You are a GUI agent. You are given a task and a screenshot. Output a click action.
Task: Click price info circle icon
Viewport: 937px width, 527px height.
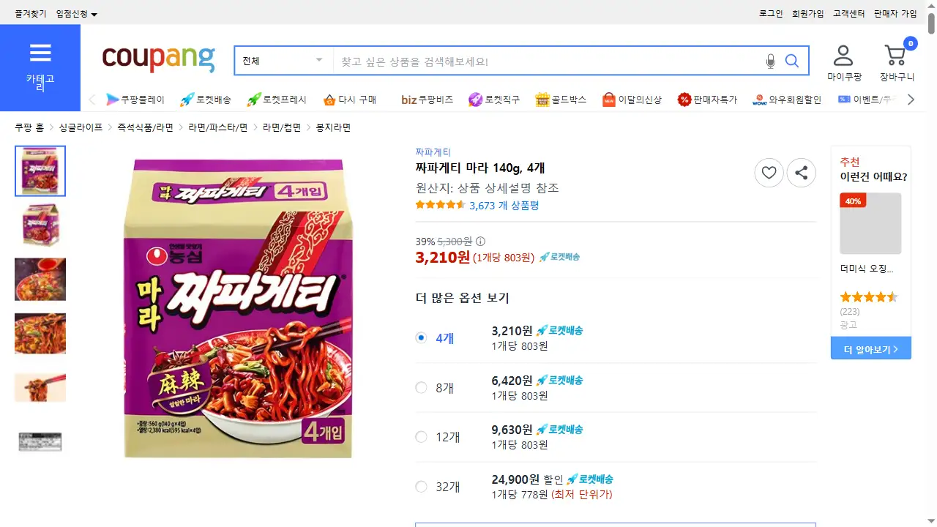click(480, 242)
